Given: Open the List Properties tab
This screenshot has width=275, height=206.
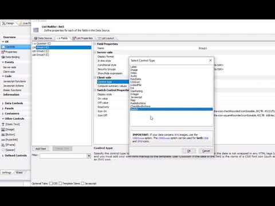Looking at the screenshot, I should 82,38.
